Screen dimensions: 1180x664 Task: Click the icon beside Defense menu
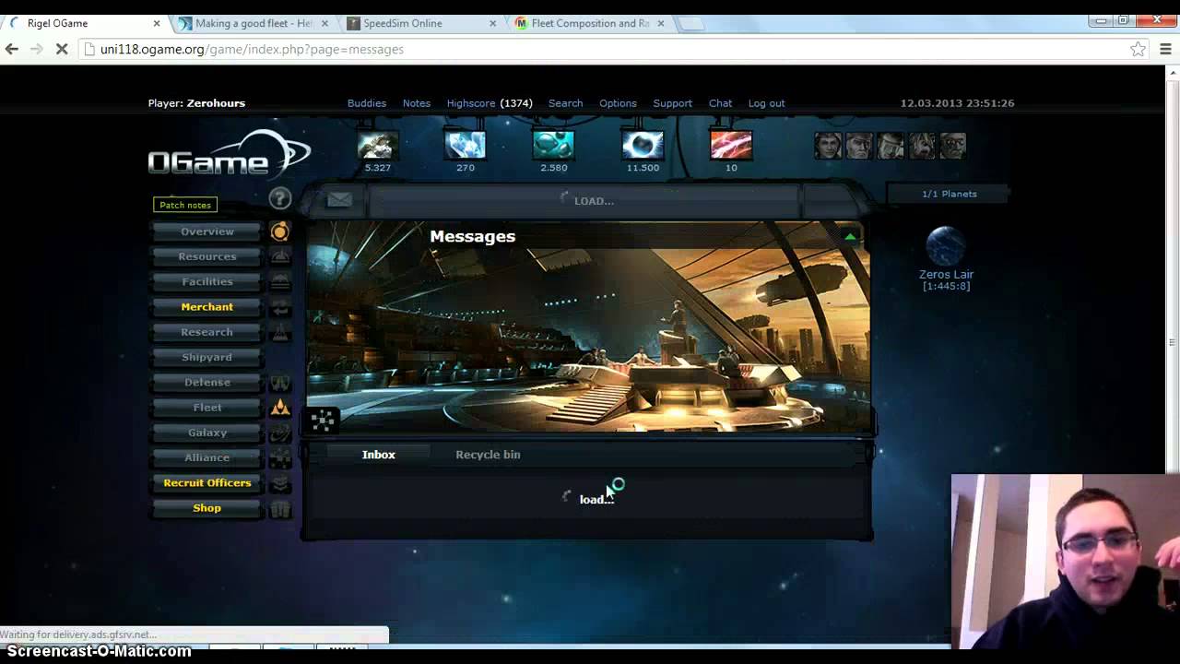coord(280,382)
